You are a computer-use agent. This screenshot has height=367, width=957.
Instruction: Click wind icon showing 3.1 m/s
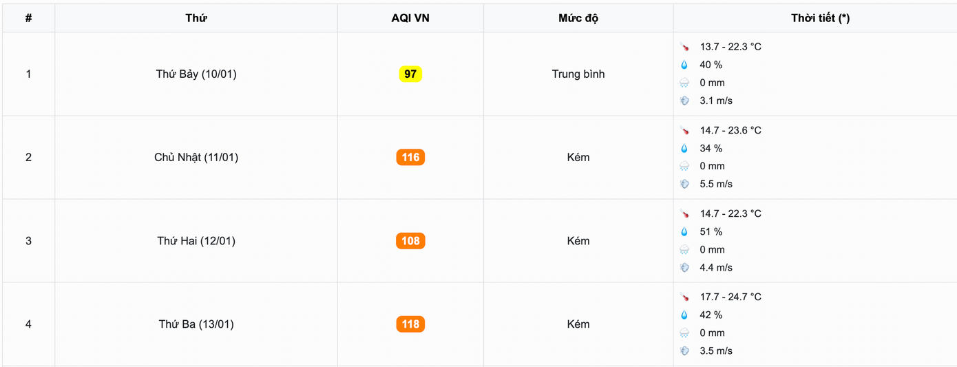pyautogui.click(x=684, y=101)
